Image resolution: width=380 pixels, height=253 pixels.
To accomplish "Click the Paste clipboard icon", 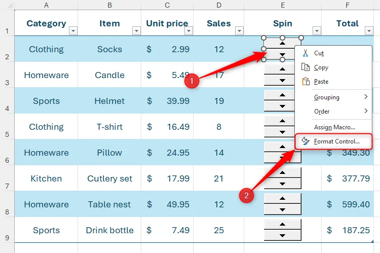I will tap(306, 81).
